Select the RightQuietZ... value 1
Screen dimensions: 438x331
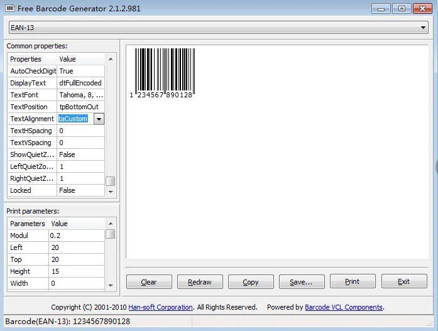[80, 178]
